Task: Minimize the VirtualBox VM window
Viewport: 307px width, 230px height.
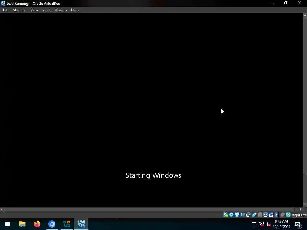Action: click(272, 3)
